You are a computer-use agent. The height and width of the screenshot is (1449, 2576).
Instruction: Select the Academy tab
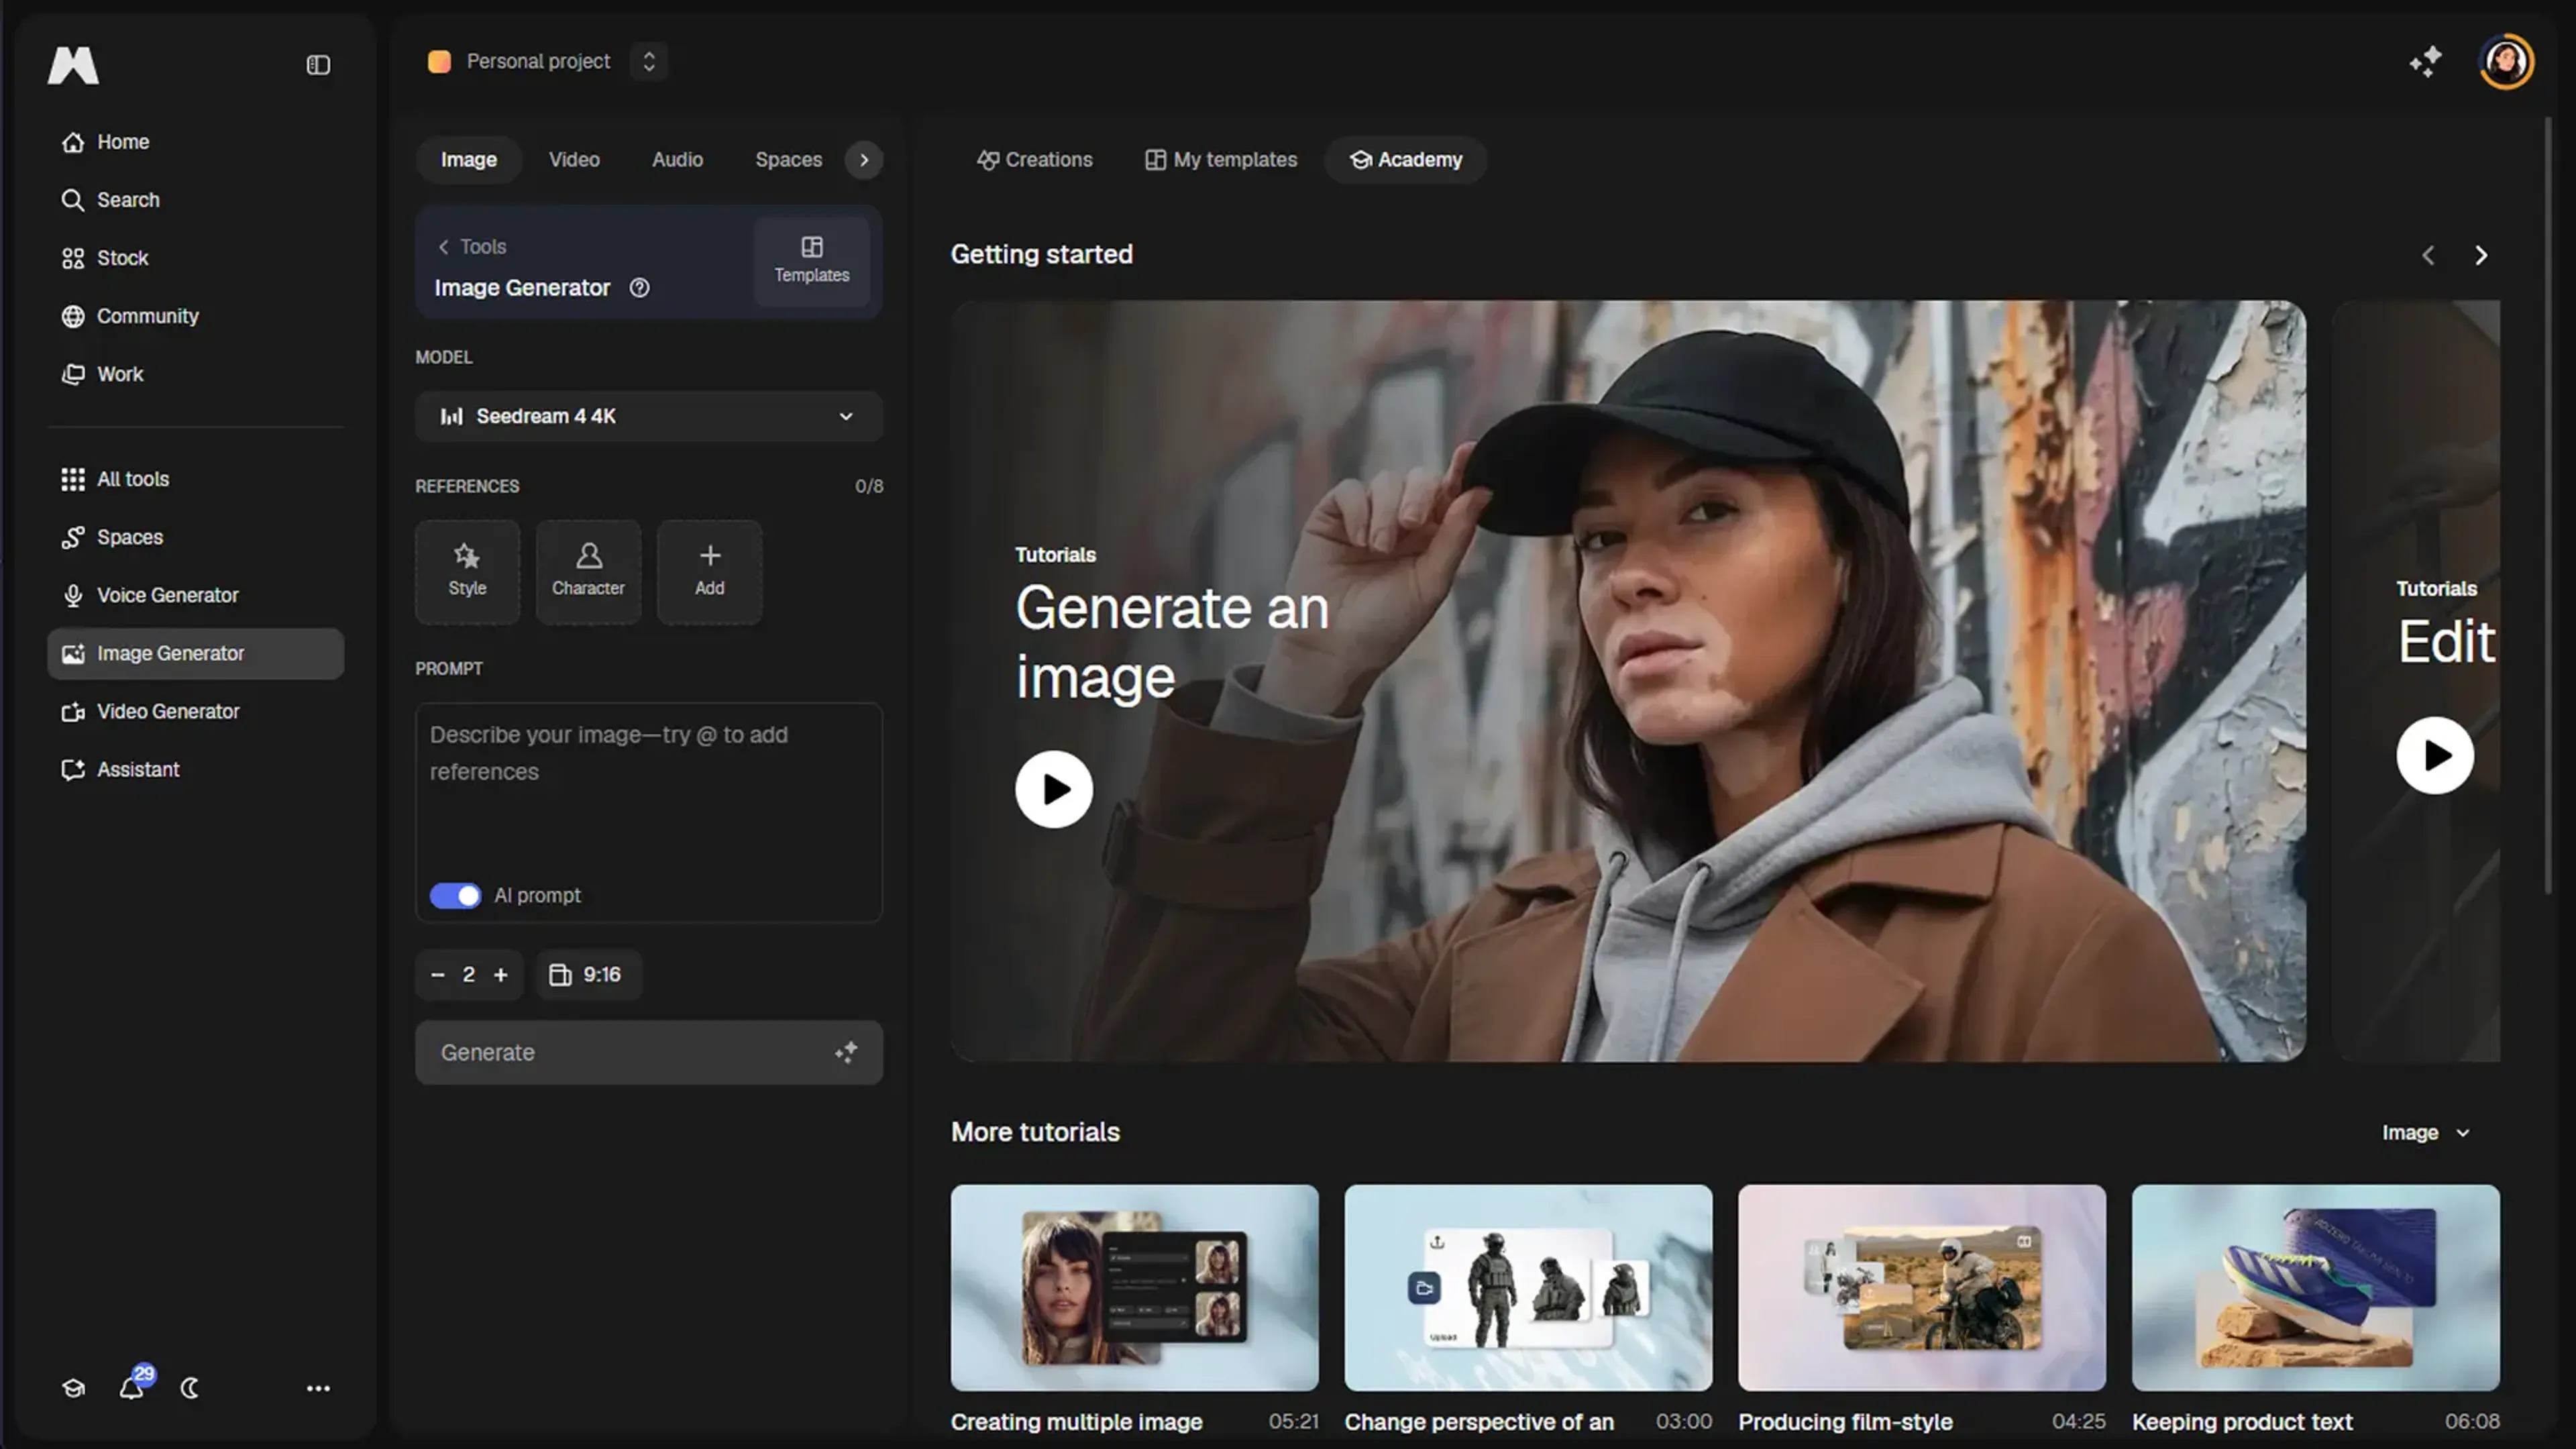(x=1406, y=160)
